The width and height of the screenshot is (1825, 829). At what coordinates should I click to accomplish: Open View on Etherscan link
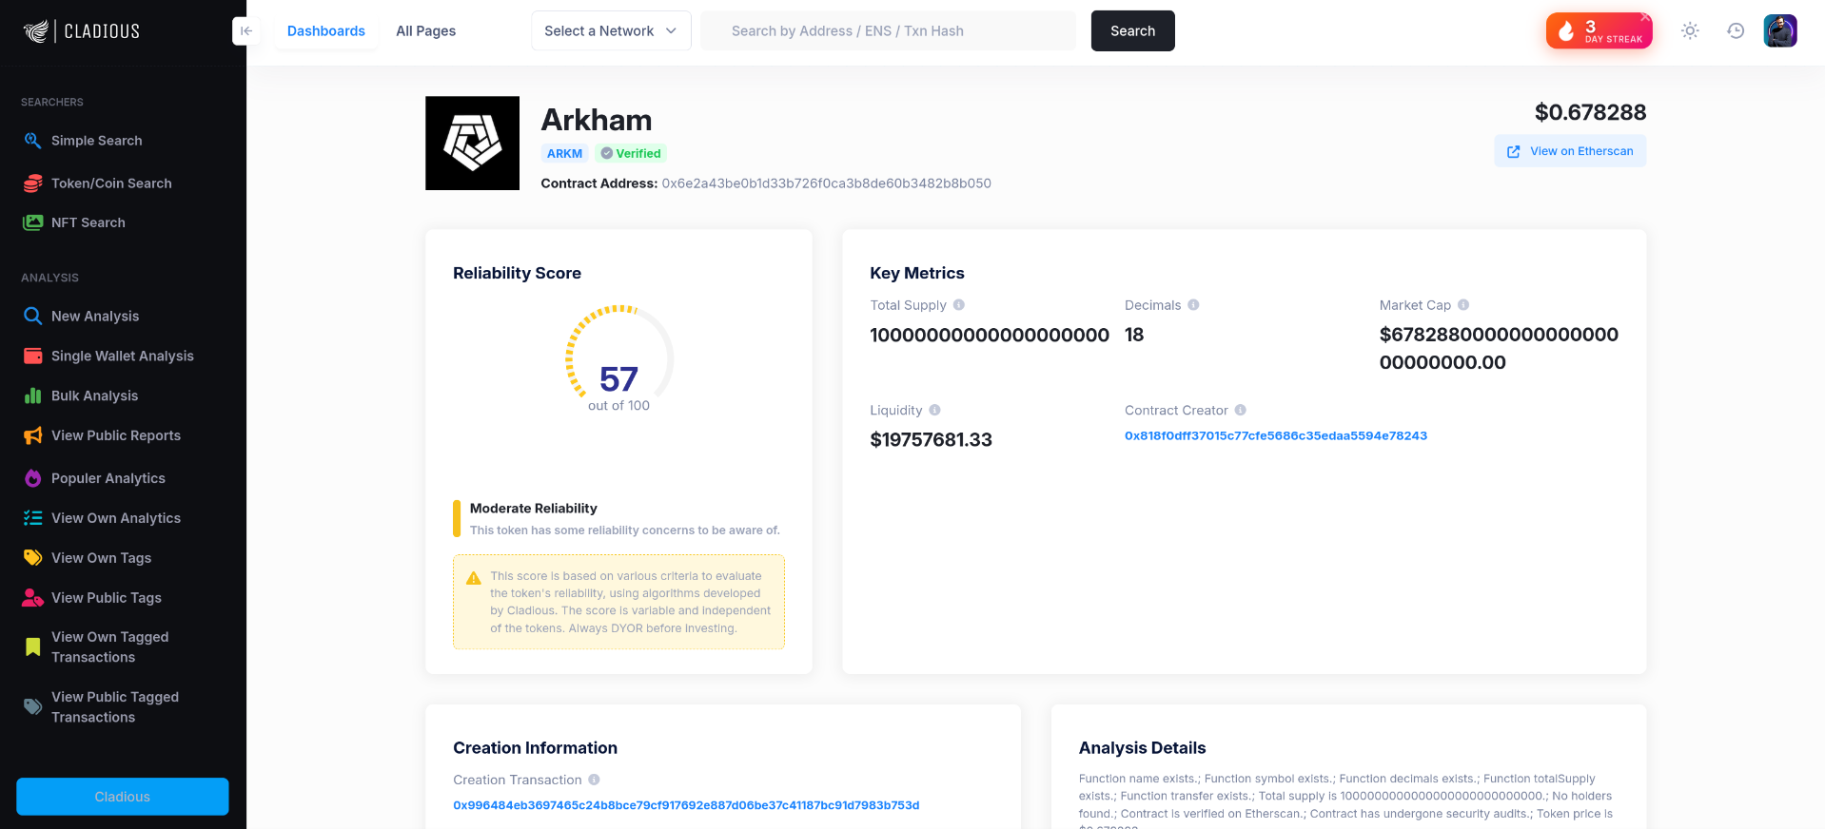[1570, 151]
